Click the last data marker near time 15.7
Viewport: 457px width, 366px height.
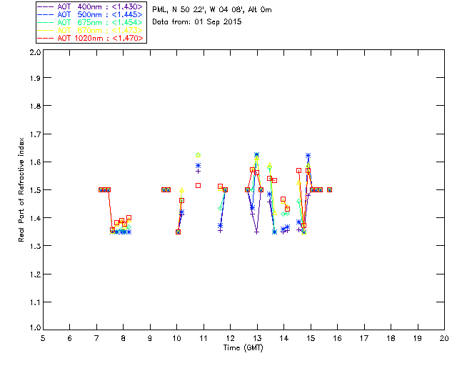(329, 189)
